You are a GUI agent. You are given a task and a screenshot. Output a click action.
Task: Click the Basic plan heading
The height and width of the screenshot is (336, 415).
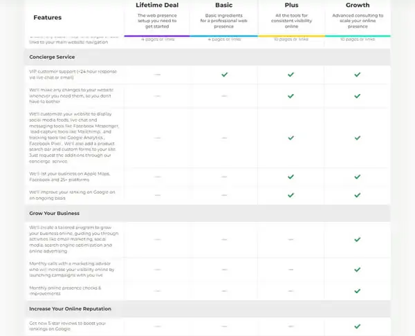coord(224,5)
